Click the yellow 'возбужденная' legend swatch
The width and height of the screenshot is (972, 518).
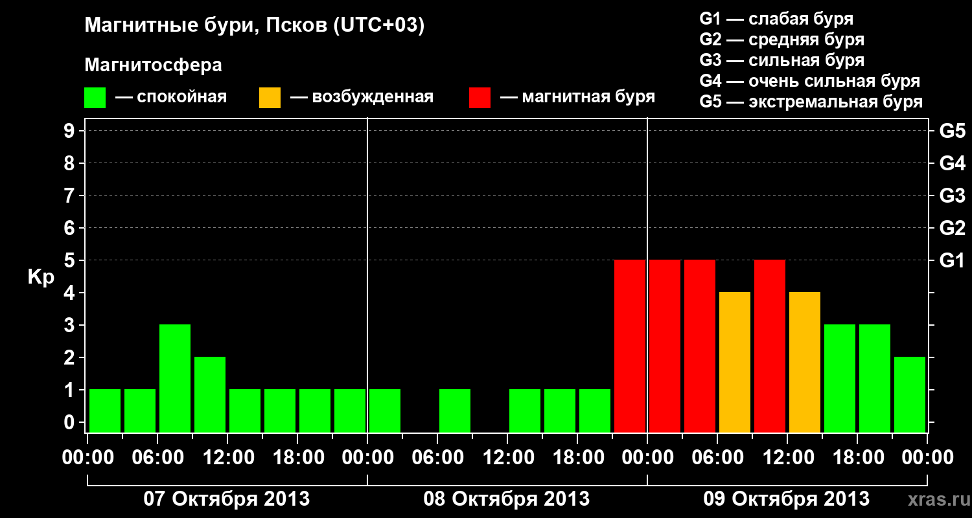click(270, 98)
